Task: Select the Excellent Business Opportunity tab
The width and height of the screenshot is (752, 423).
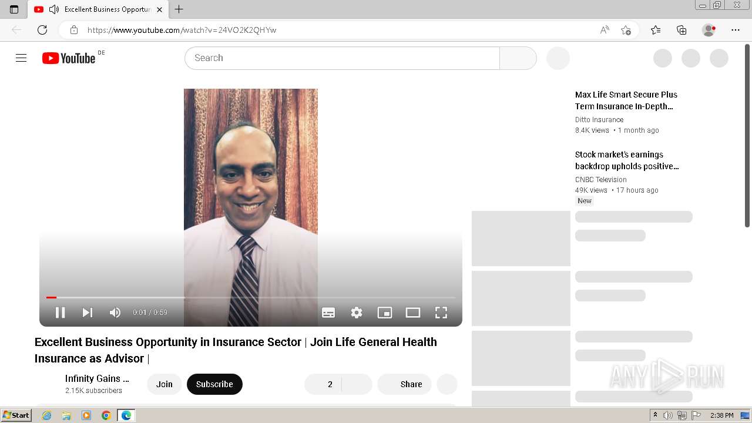Action: [98, 9]
